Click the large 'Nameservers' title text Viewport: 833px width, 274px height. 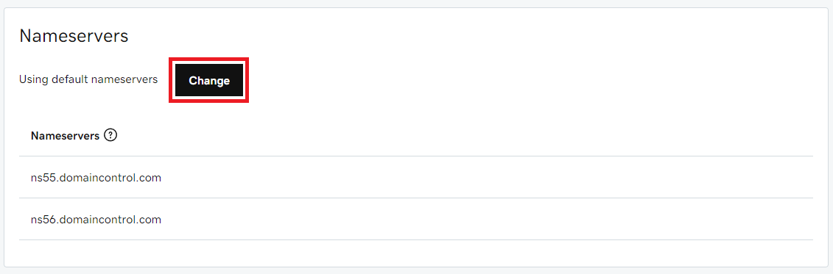pyautogui.click(x=74, y=36)
